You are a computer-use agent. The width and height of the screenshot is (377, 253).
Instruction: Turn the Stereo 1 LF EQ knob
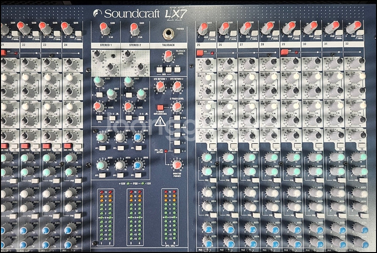tap(111, 68)
